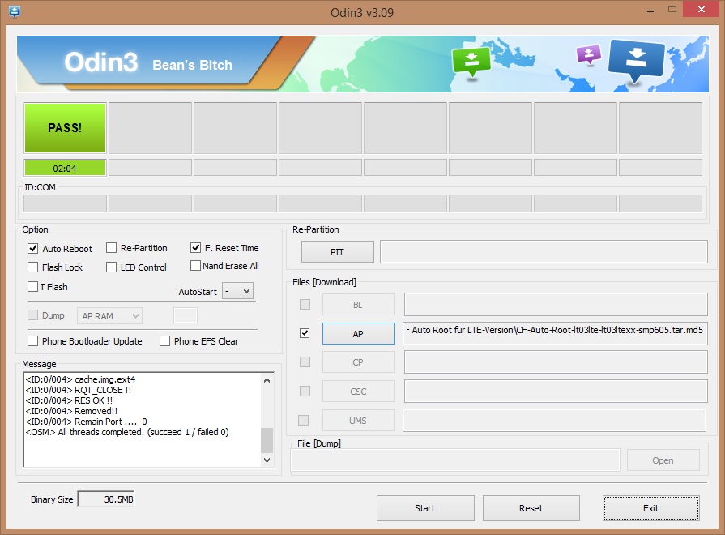Click the PIT button
Viewport: 725px width, 535px height.
coord(338,252)
